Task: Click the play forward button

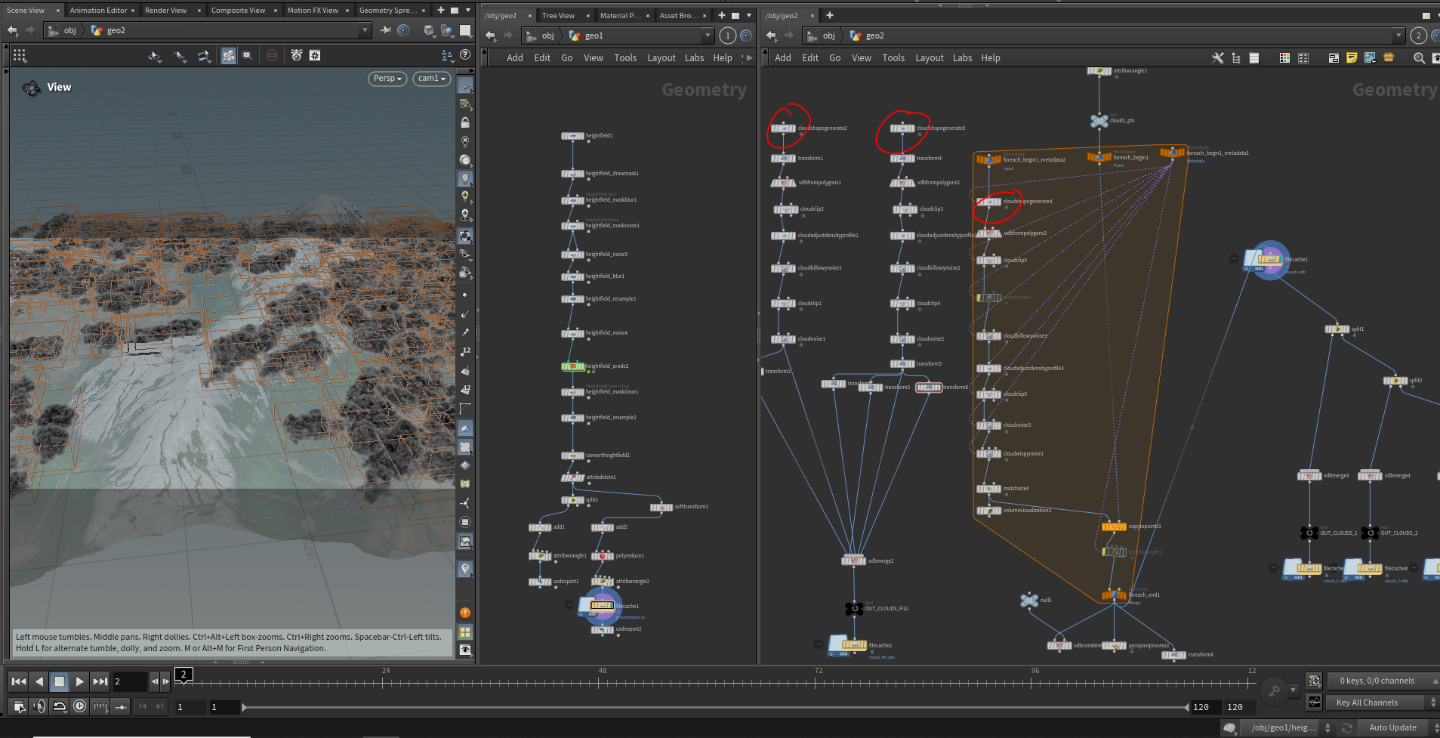Action: 79,681
